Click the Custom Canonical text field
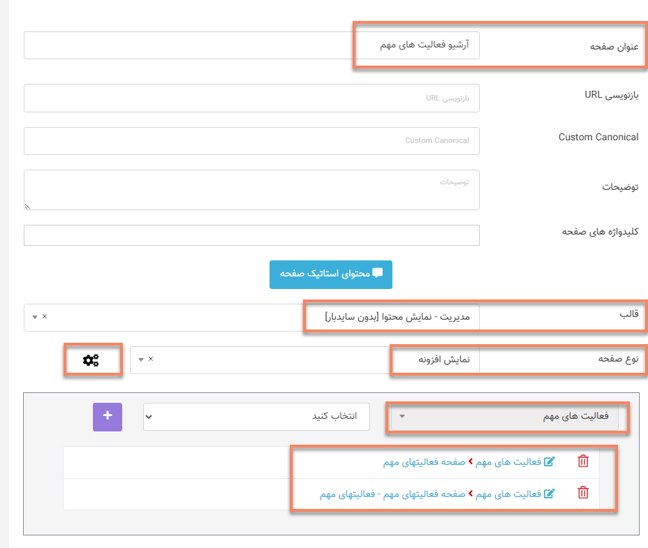Viewport: 648px width, 548px height. point(251,140)
